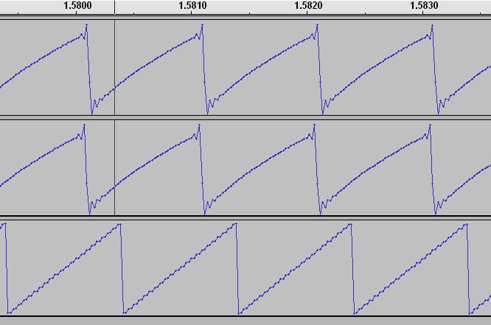Click the cursor position tick on the time ruler

point(114,9)
